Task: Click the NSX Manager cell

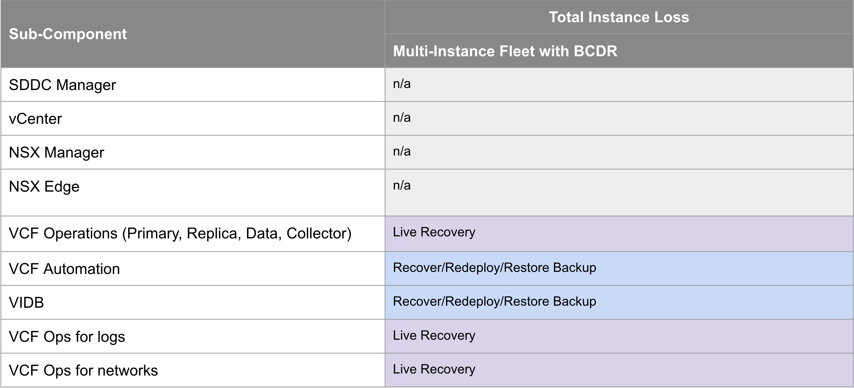Action: click(x=56, y=153)
